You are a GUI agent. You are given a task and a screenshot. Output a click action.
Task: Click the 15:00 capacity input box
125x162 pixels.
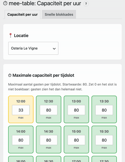76,140
